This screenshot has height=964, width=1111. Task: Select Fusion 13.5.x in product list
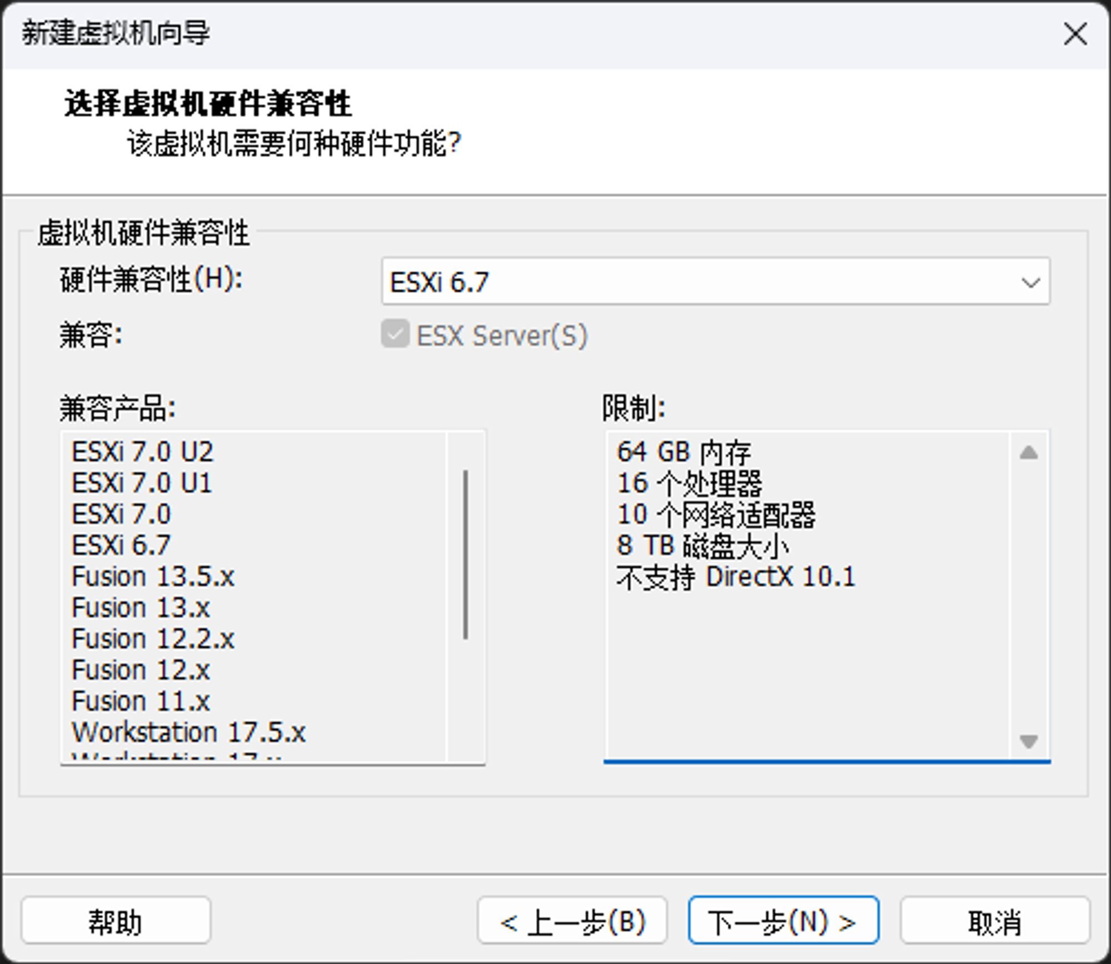[153, 577]
